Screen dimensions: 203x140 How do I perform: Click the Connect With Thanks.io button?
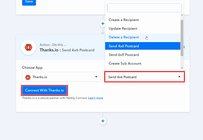tap(44, 90)
